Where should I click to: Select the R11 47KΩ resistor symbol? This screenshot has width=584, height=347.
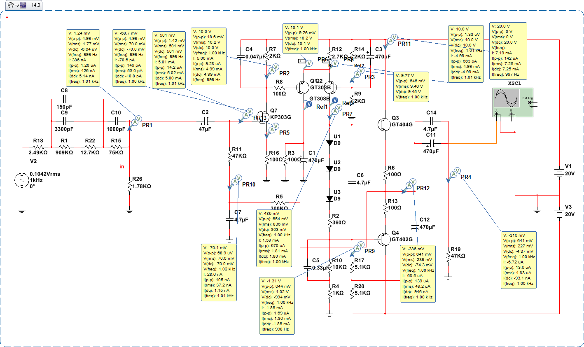tap(230, 156)
